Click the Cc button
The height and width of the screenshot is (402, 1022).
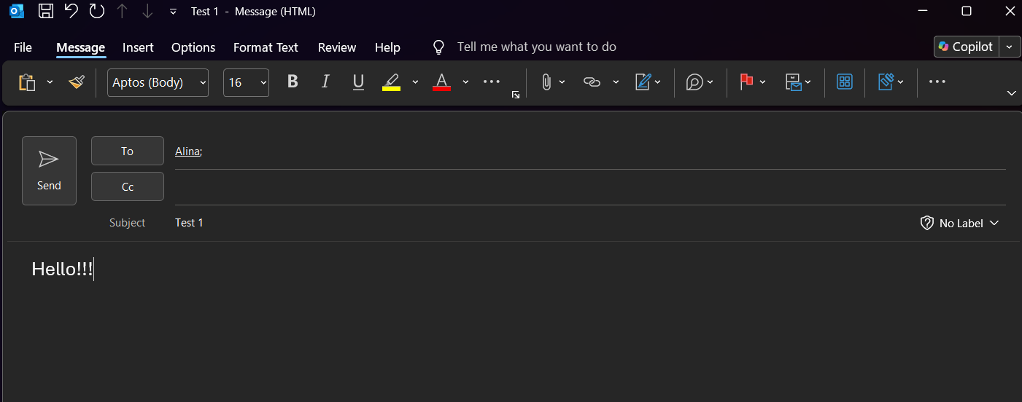pos(128,186)
